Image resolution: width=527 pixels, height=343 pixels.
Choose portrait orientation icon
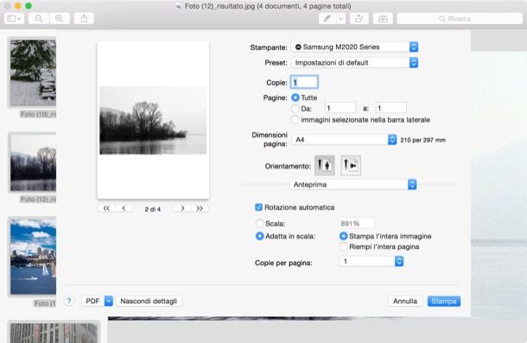(325, 165)
